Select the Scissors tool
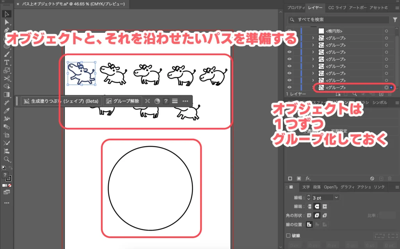Viewport: 400px width, 249px height. 7,79
